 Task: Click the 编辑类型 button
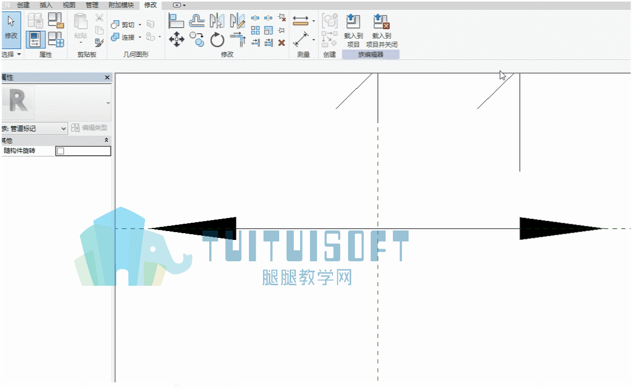point(90,128)
